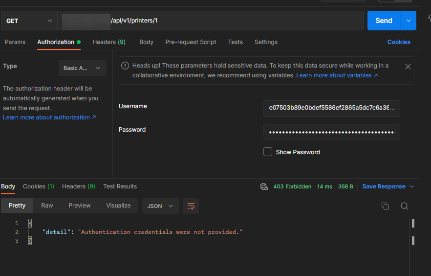Open the request Headers (9) tab
431x276 pixels.
109,42
